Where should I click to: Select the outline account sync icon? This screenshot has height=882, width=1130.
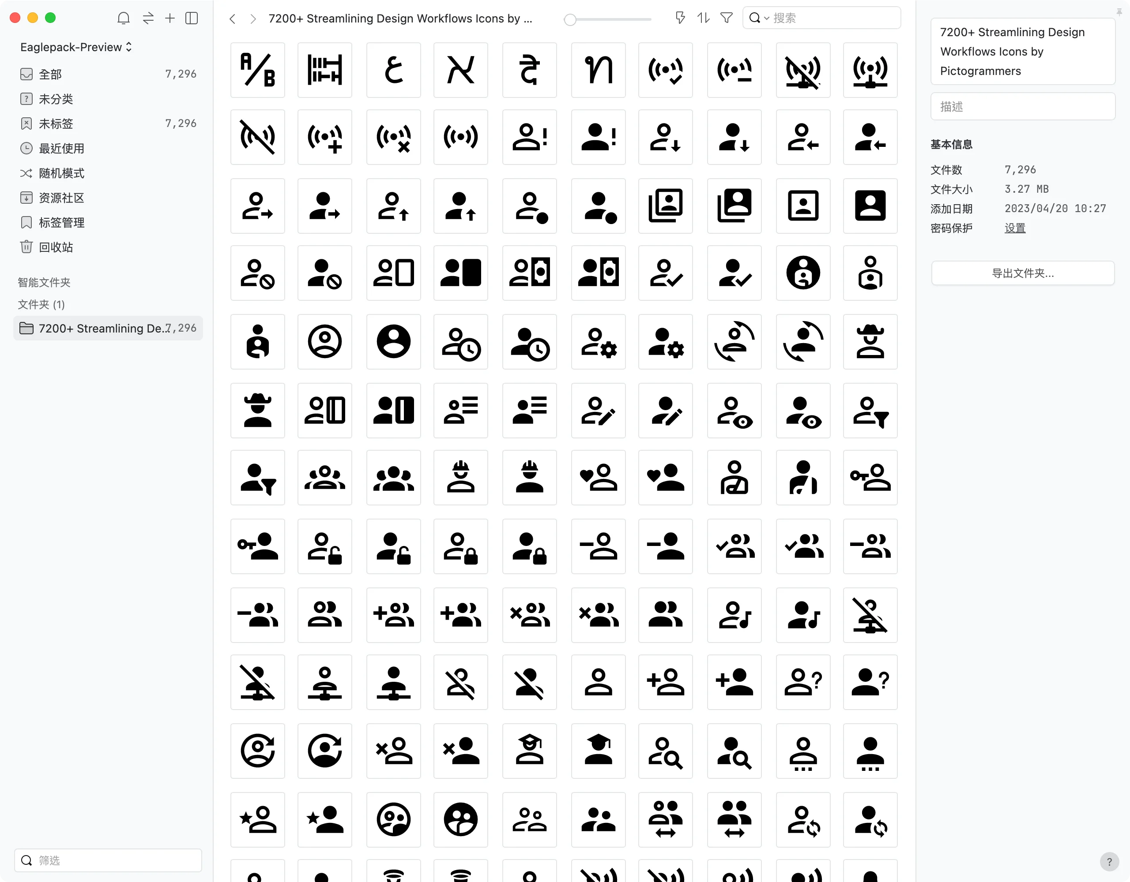803,819
